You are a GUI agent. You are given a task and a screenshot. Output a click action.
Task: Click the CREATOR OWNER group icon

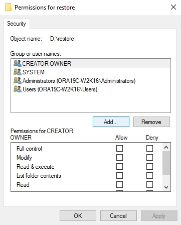click(18, 63)
